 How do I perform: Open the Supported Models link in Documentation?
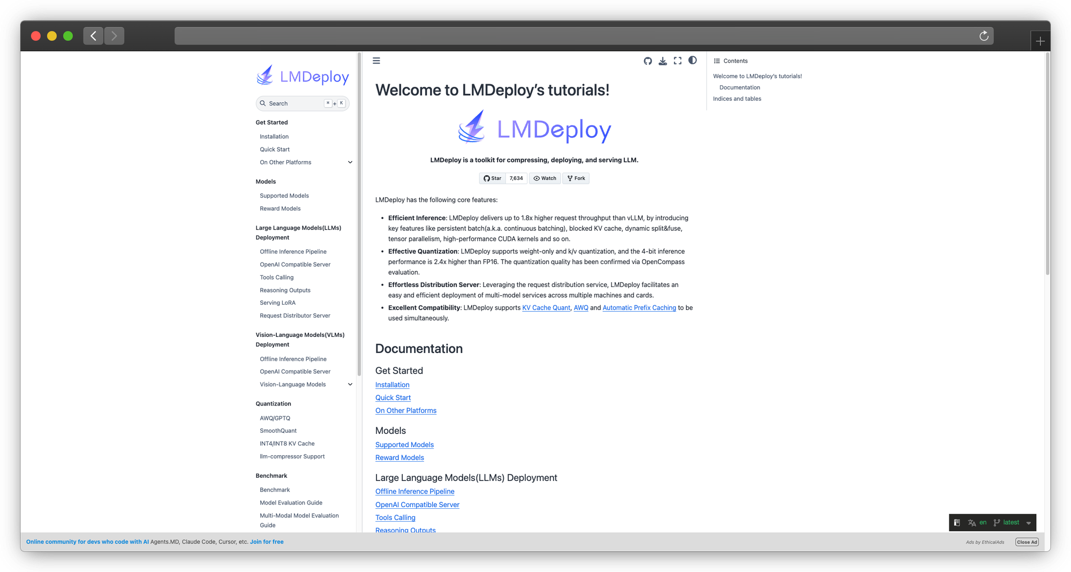click(x=405, y=445)
